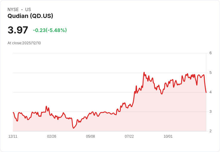Click the At close 2025/12/10 text
220x152 pixels.
pyautogui.click(x=24, y=43)
